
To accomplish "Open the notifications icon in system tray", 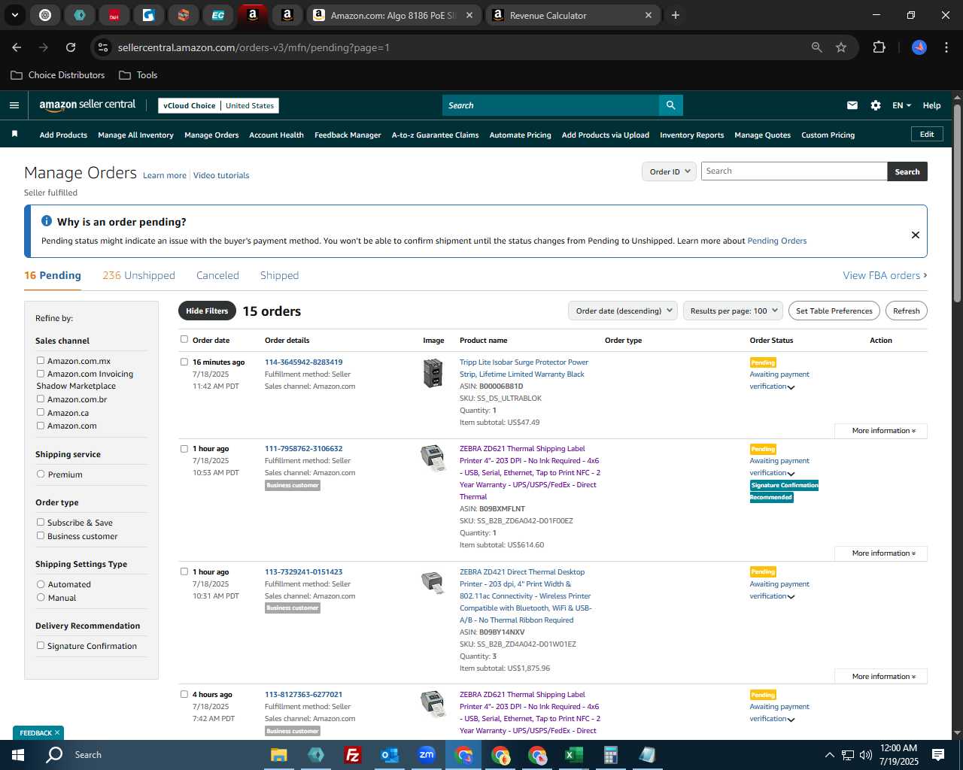I will (937, 755).
